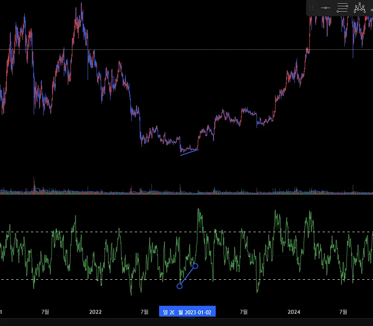
Task: Click the 7월 label just after 2024
Action: pos(343,312)
